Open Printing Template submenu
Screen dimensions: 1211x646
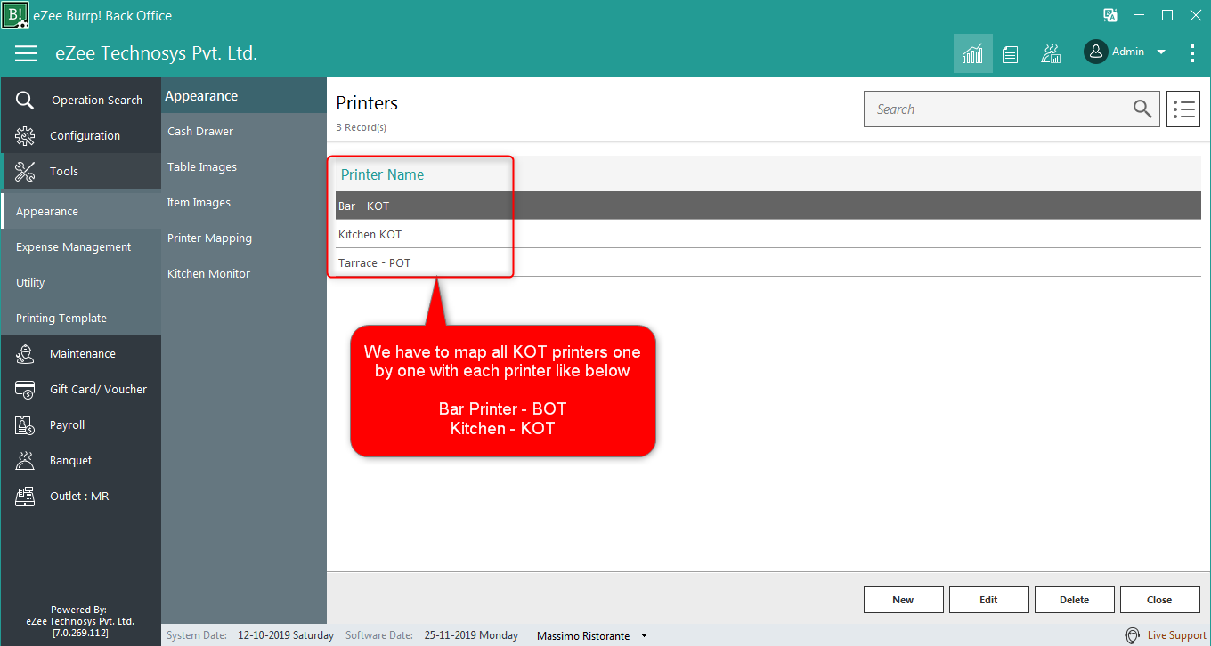click(61, 319)
